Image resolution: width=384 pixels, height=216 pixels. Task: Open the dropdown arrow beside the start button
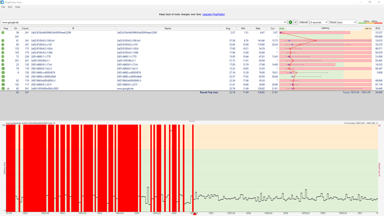[296, 22]
